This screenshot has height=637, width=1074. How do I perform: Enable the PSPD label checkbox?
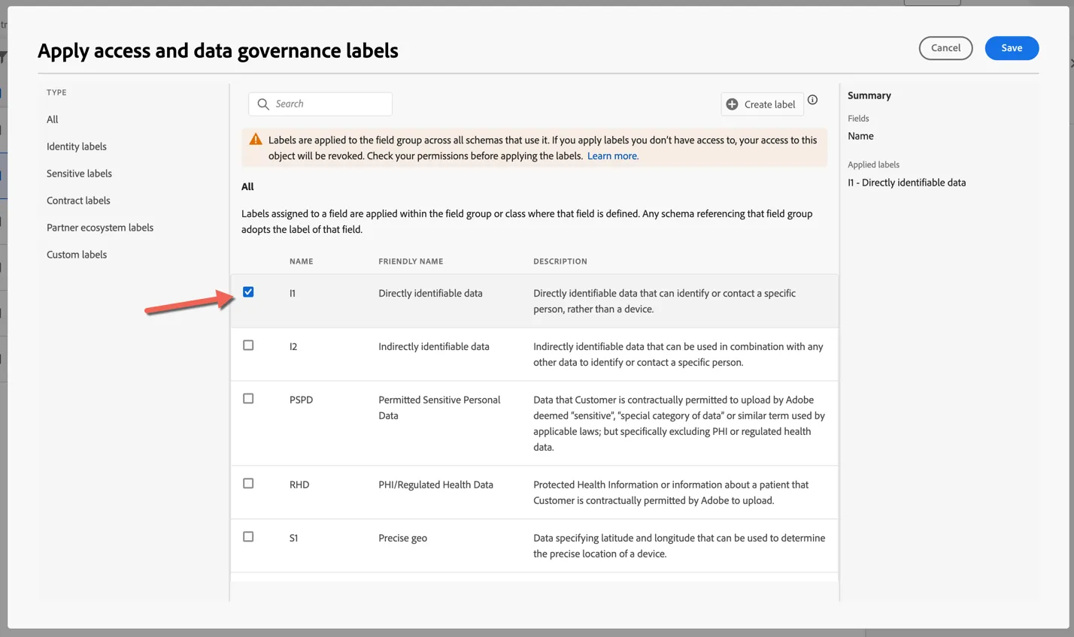click(248, 399)
